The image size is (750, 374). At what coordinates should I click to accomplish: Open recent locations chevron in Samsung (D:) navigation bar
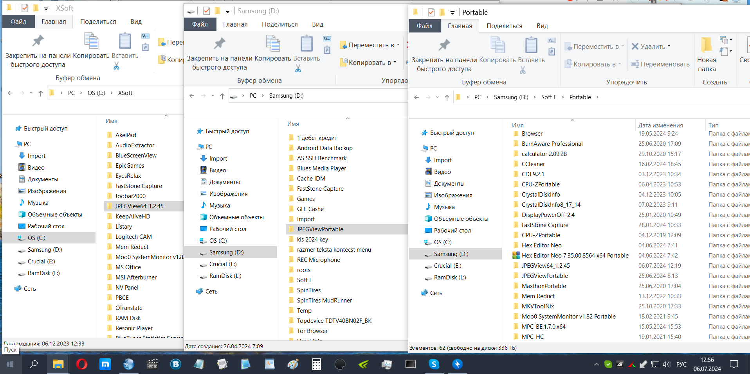tap(213, 96)
